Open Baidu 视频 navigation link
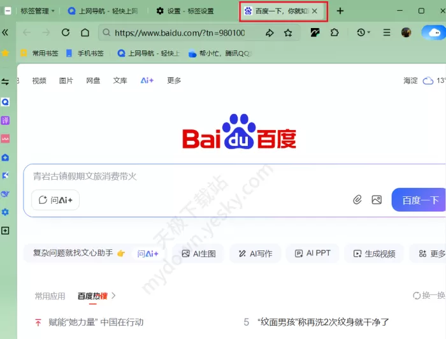The width and height of the screenshot is (446, 339). tap(40, 81)
